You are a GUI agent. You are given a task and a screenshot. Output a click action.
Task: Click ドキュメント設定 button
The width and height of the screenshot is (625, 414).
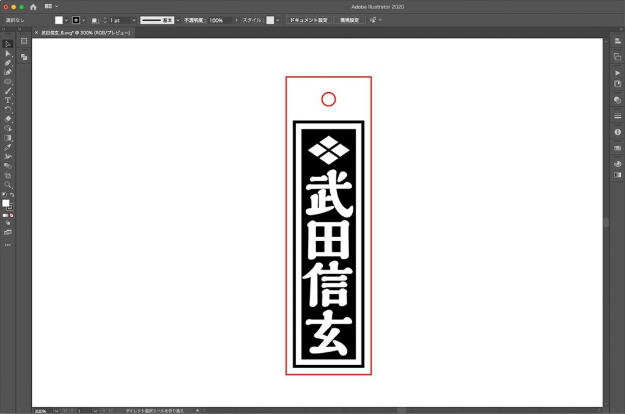pyautogui.click(x=308, y=20)
